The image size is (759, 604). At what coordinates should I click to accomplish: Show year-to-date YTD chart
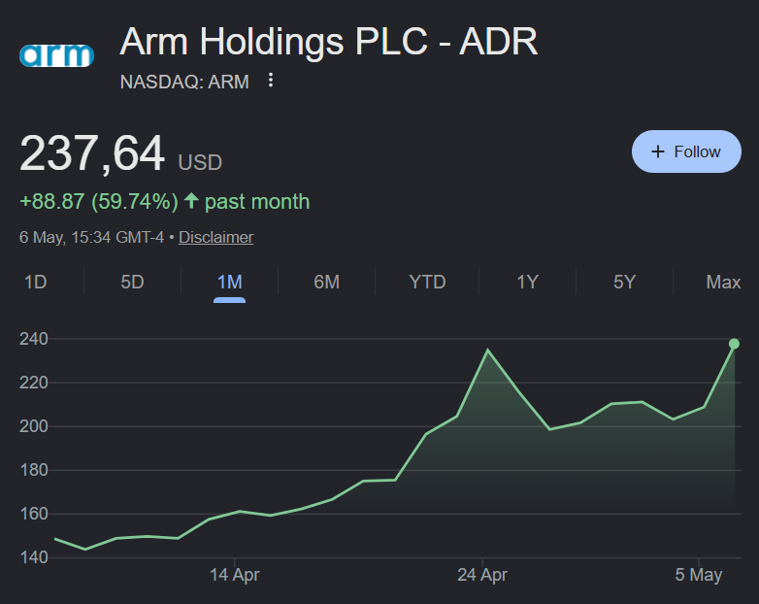click(x=427, y=282)
